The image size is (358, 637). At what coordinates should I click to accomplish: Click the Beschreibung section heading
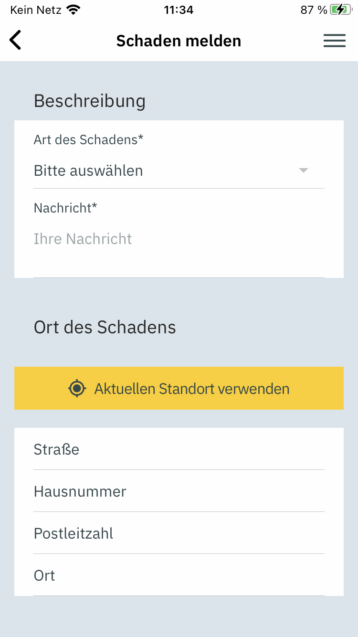[x=89, y=101]
